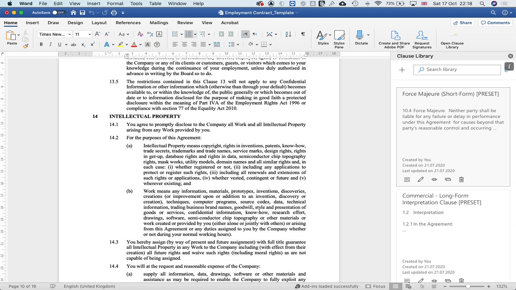Open the Clause Library info button
Viewport: 516px width, 290px height.
(x=509, y=67)
